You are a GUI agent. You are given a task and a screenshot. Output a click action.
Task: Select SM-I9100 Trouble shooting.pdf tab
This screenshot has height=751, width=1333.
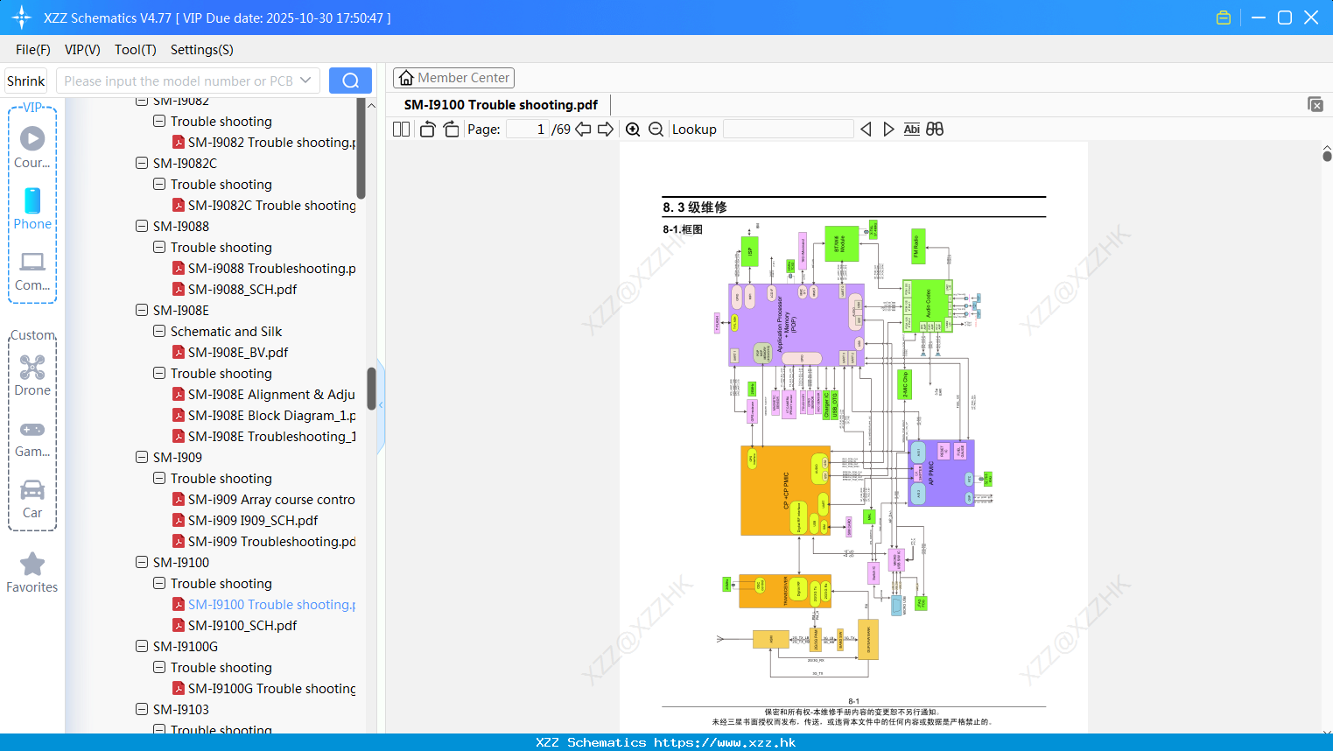coord(501,104)
